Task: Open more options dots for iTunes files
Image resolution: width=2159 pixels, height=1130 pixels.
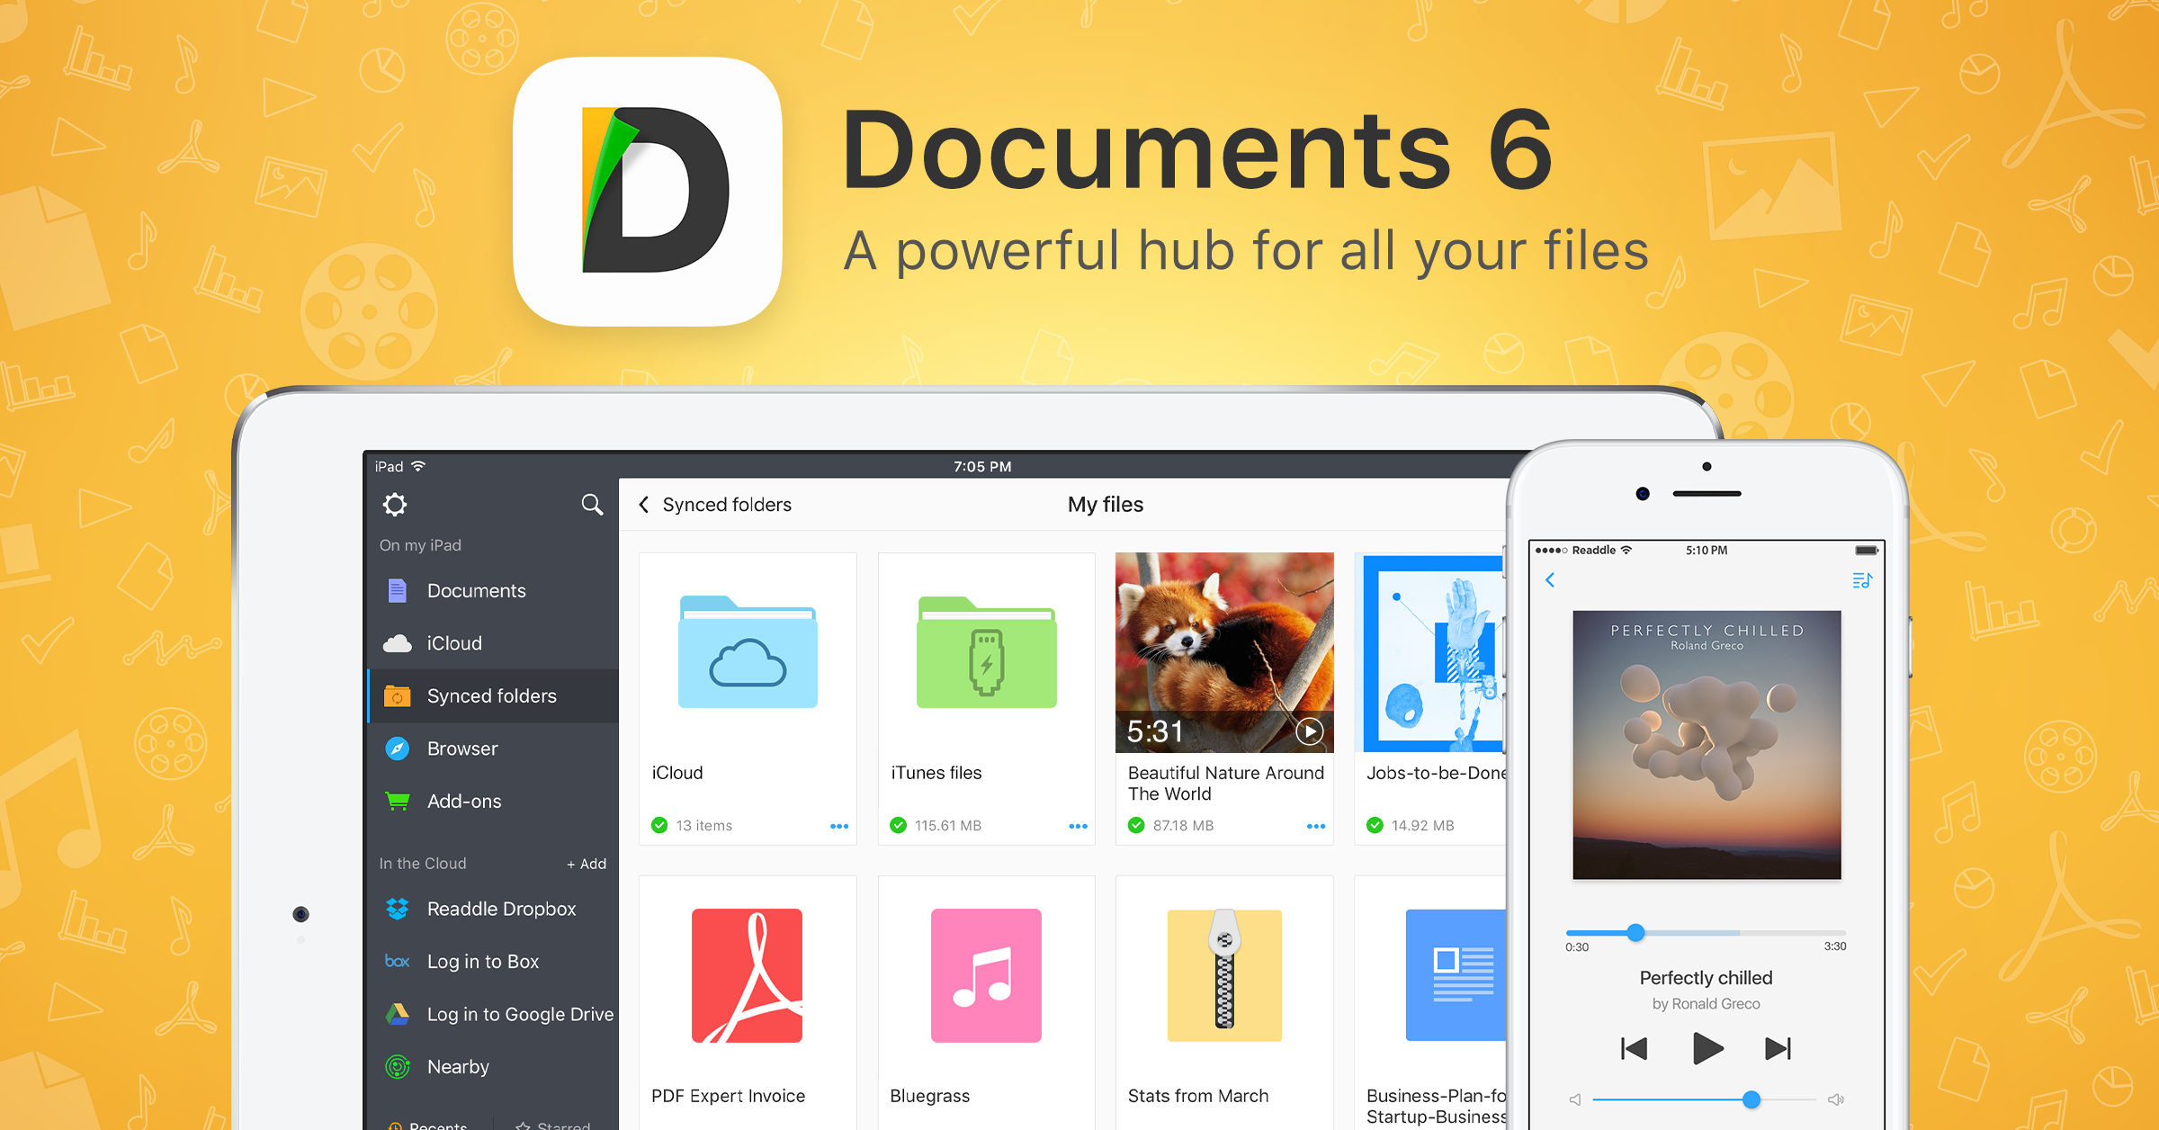Action: click(x=1078, y=826)
